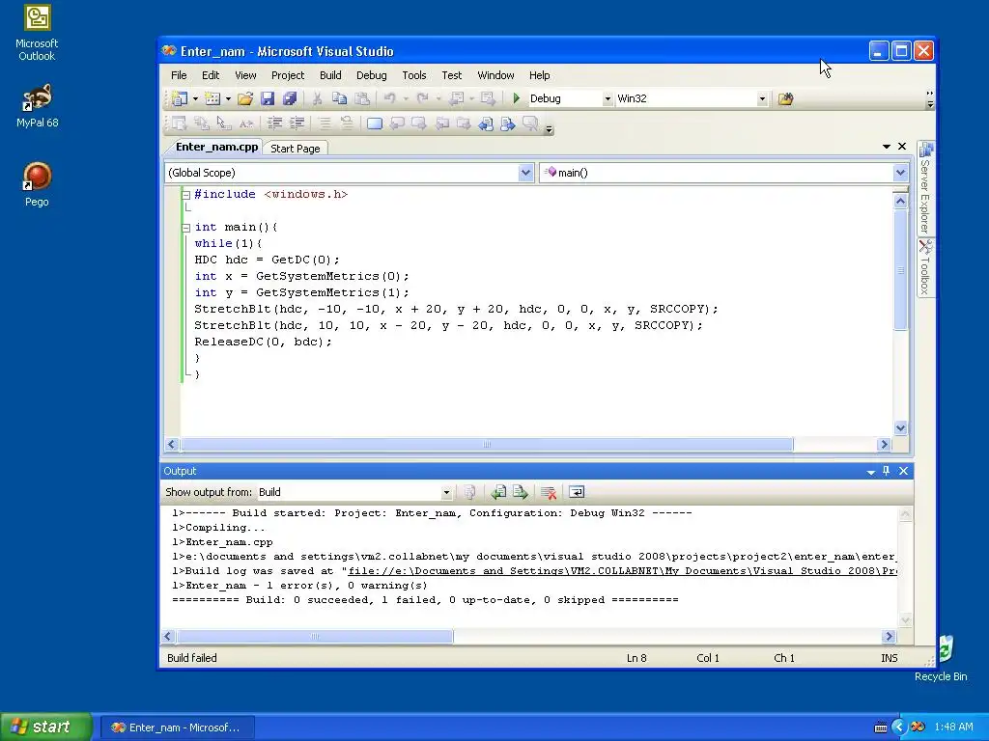Switch to the Start Page tab
Screen dimensions: 989x741
(296, 148)
